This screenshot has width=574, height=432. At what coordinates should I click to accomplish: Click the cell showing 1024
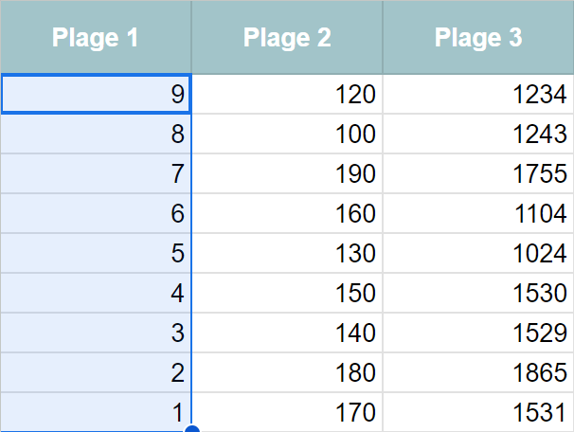coord(478,253)
